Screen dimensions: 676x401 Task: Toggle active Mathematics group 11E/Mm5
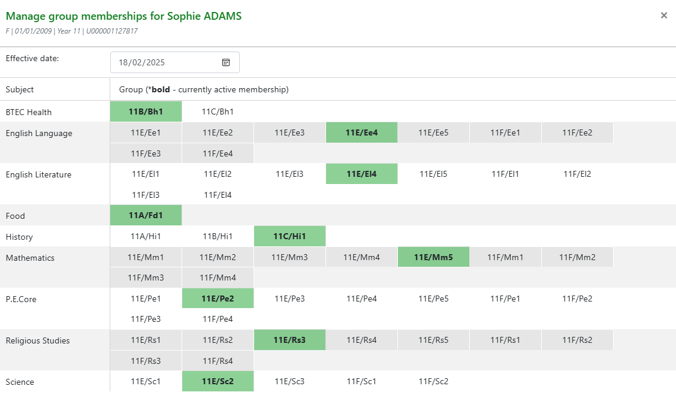[x=433, y=257]
